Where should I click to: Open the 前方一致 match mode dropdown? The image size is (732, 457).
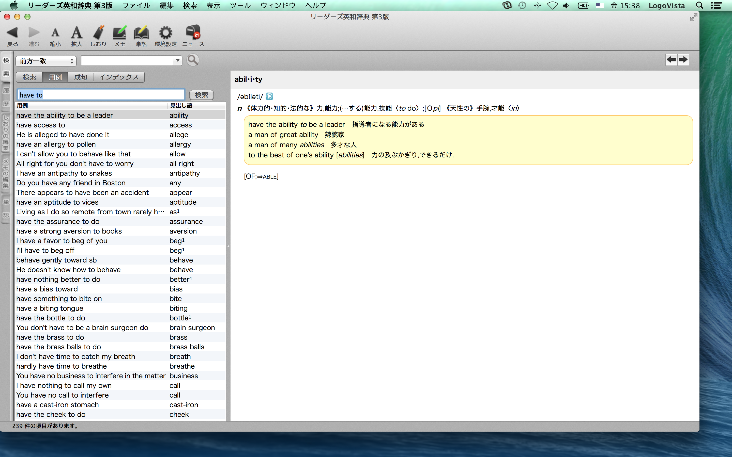coord(46,61)
